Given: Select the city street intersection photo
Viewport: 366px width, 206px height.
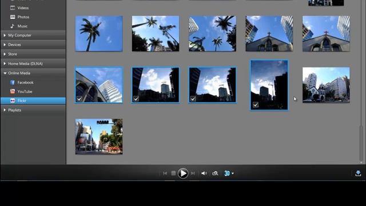Looking at the screenshot, I should [99, 137].
